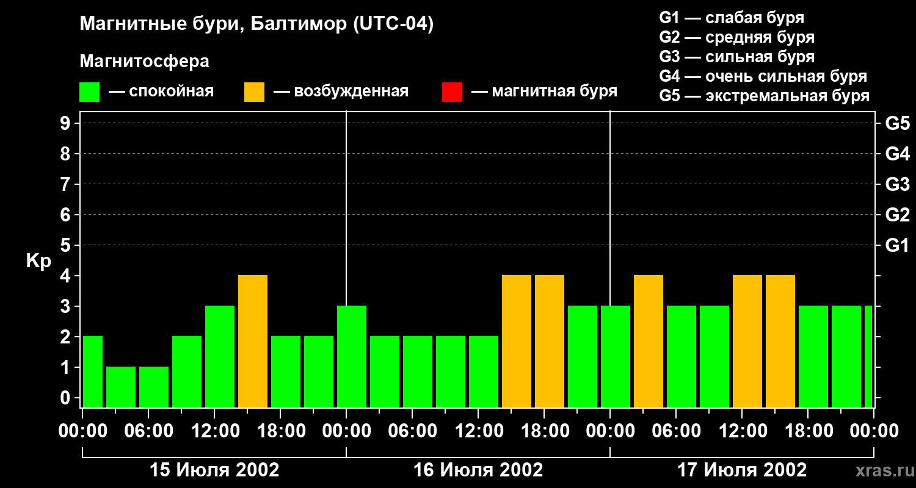The image size is (916, 488).
Task: Click the first green bar of 15 July
Action: (x=92, y=371)
